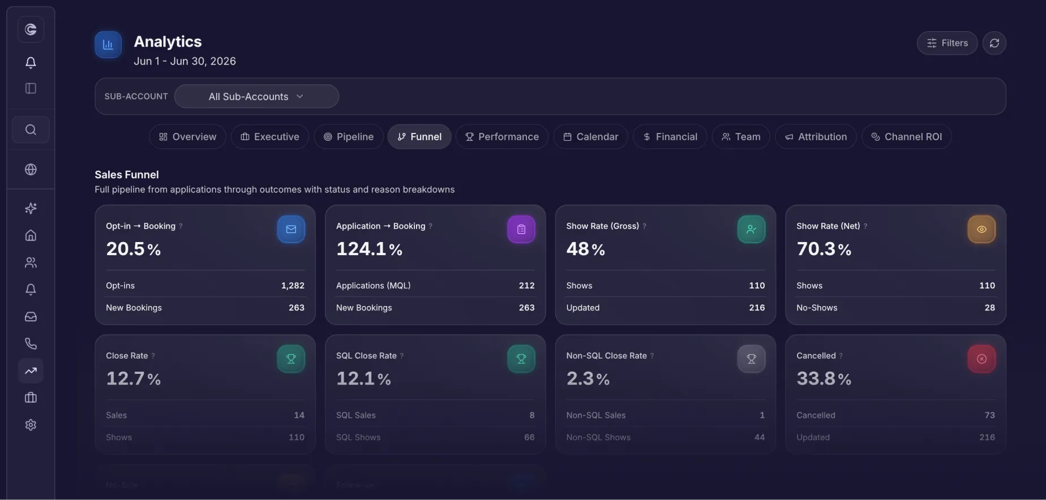Click the Applications (MQL) row label
1046x500 pixels.
click(x=374, y=286)
